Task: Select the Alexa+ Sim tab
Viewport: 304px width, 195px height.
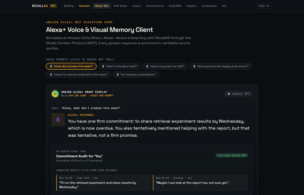Action: pos(101,6)
